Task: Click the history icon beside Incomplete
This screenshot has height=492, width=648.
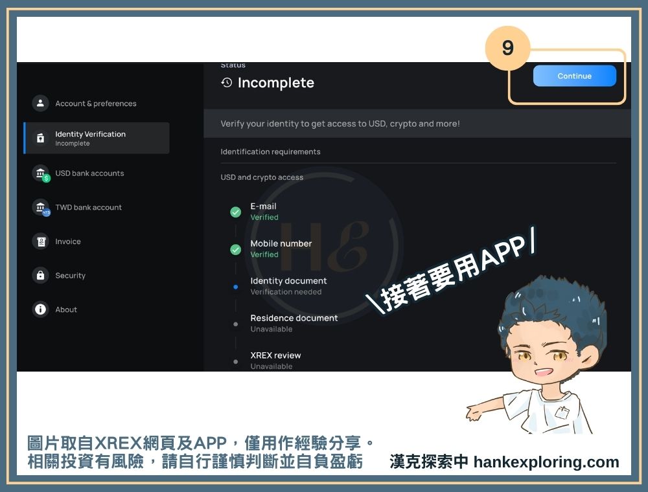Action: (x=226, y=83)
